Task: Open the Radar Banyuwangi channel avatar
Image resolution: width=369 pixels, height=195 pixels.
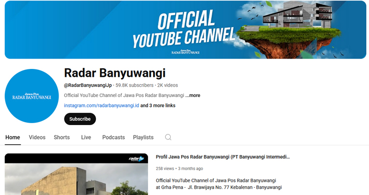Action: 32,96
